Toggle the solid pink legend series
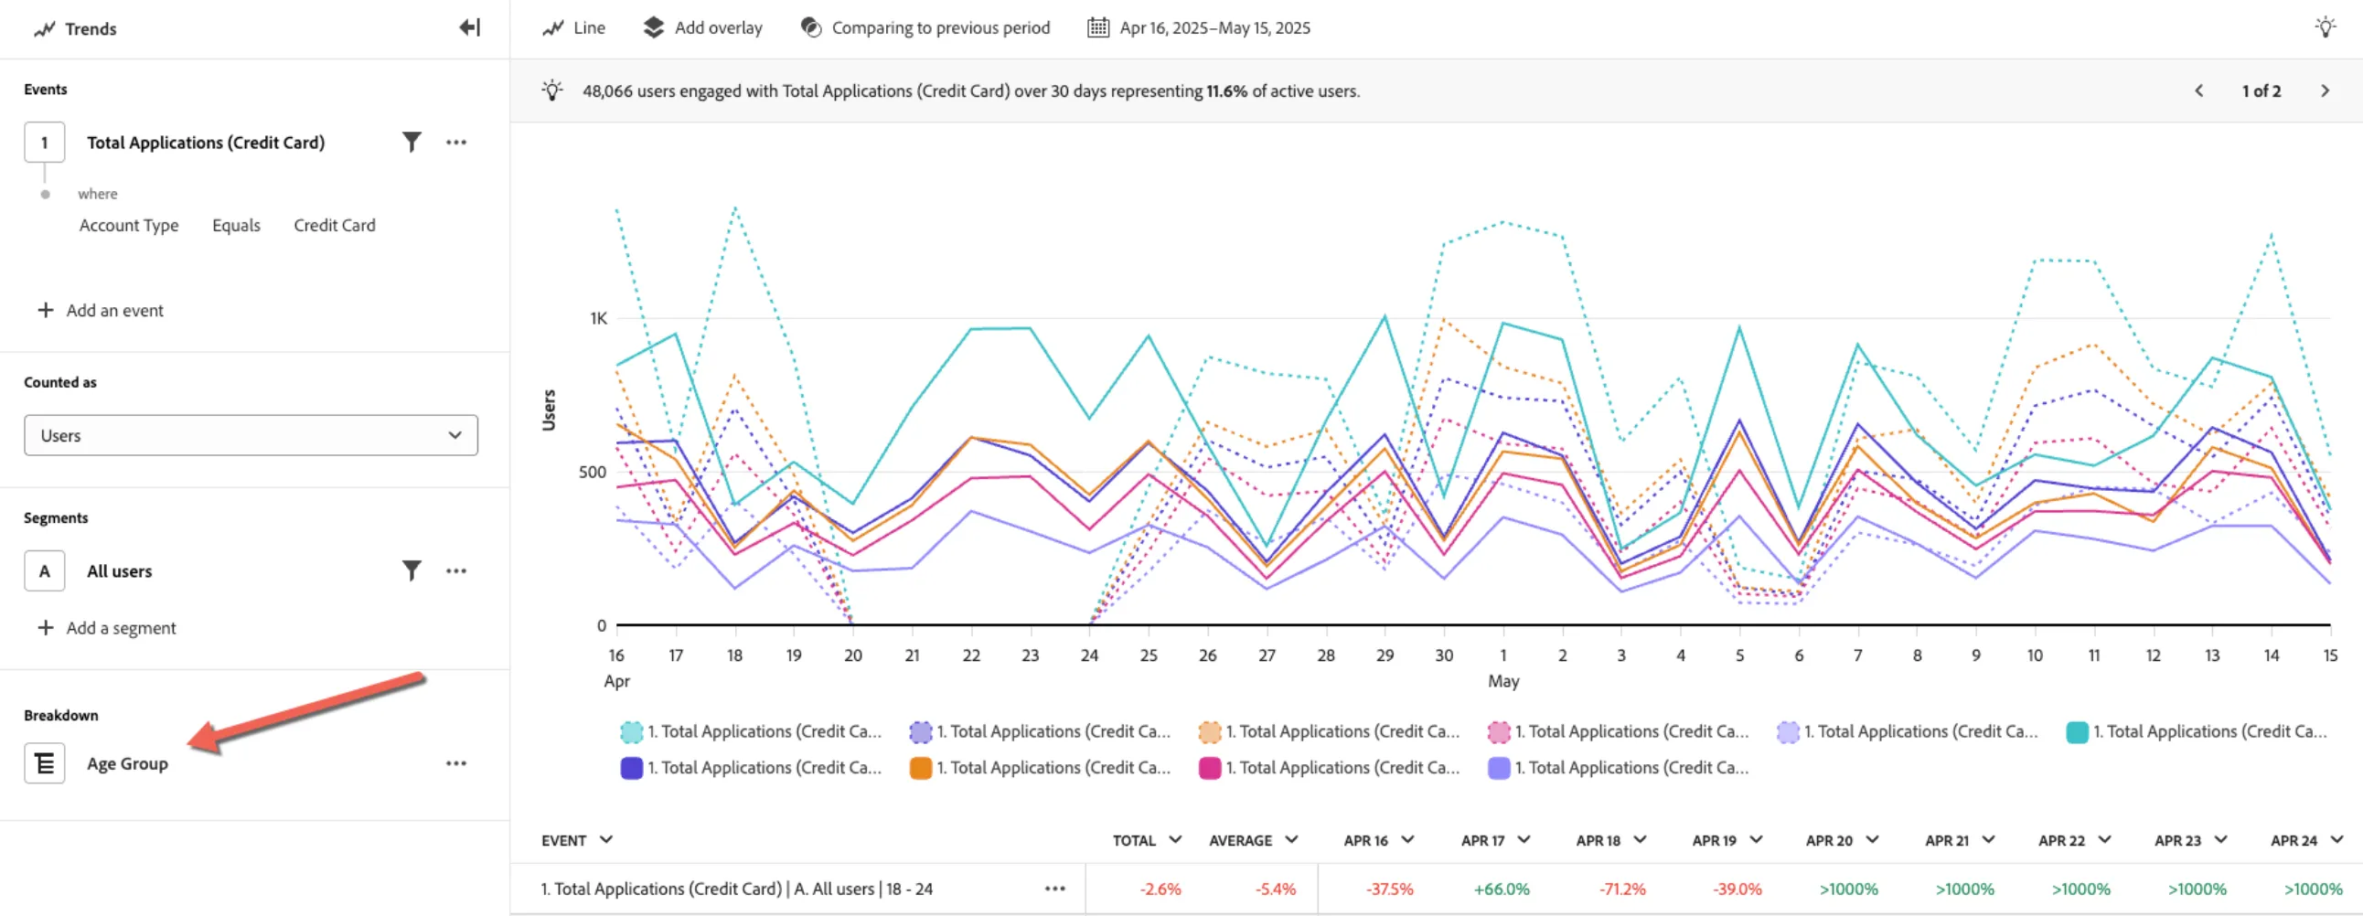Image resolution: width=2363 pixels, height=916 pixels. coord(1330,769)
